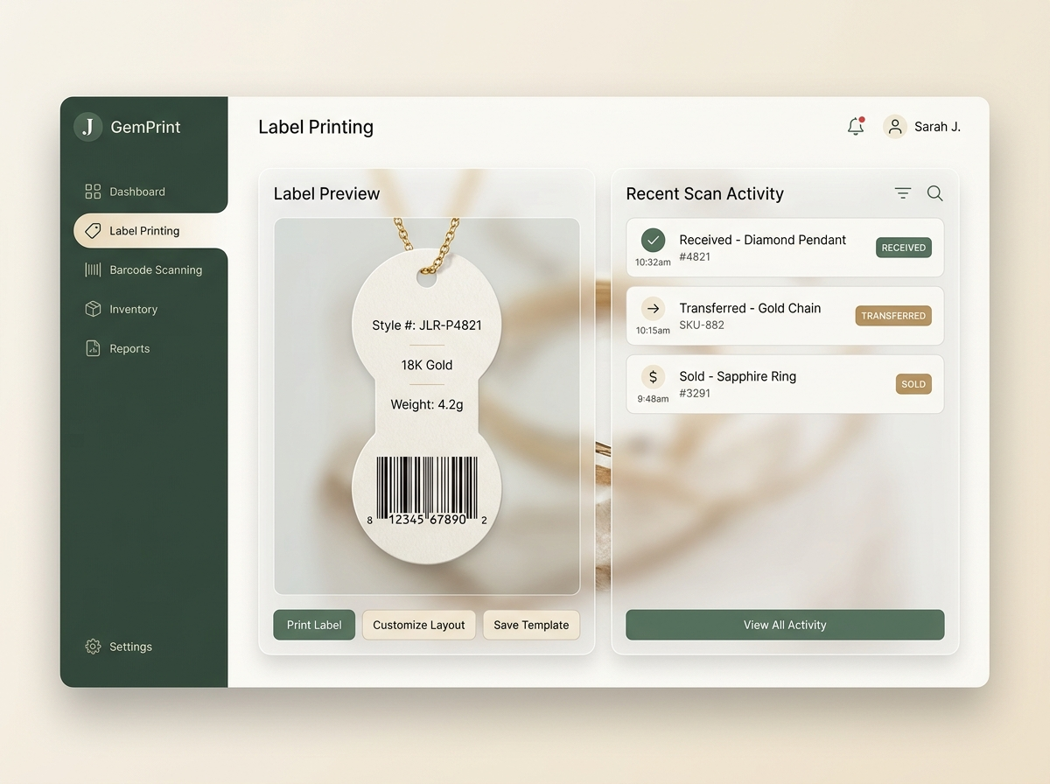The image size is (1050, 784).
Task: Click the Recent Scan Activity heading
Action: coord(704,193)
